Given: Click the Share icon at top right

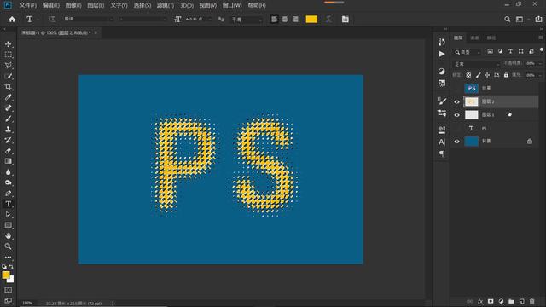Looking at the screenshot, I should click(x=538, y=19).
